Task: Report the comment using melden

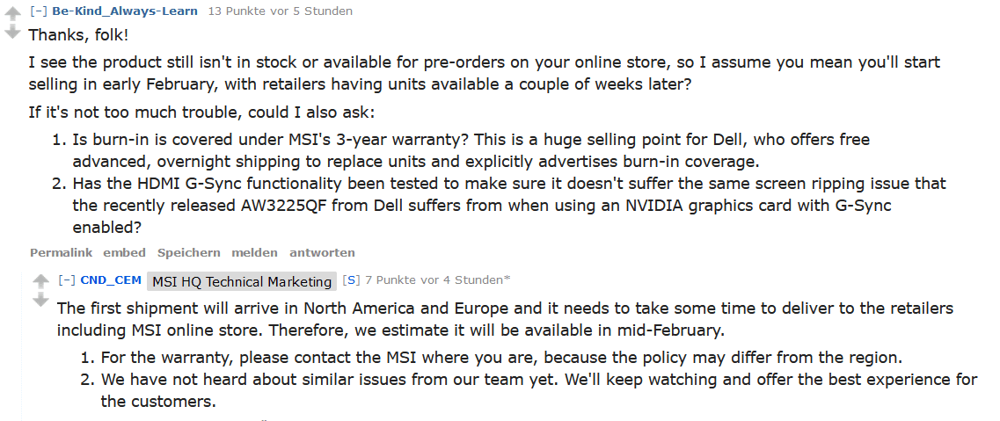Action: point(254,253)
